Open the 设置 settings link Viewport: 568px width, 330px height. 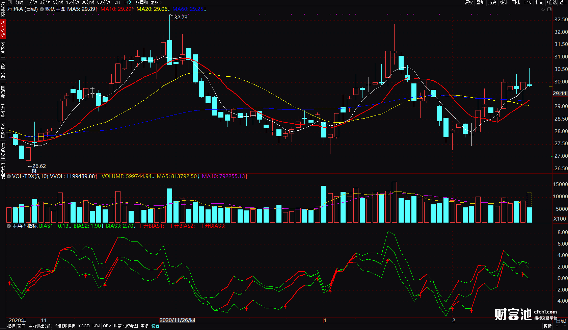[155, 326]
